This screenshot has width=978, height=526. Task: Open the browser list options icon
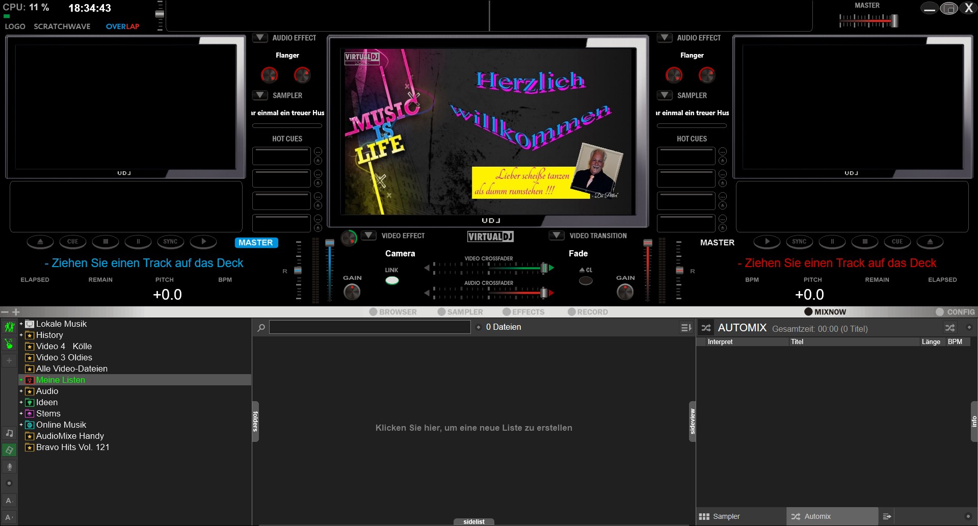686,327
